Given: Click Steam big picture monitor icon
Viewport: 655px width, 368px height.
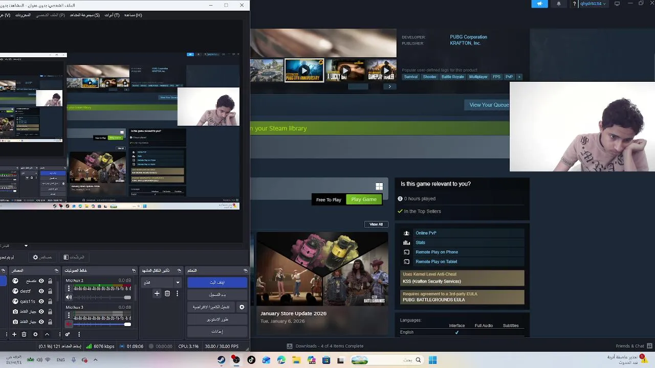Looking at the screenshot, I should [617, 4].
